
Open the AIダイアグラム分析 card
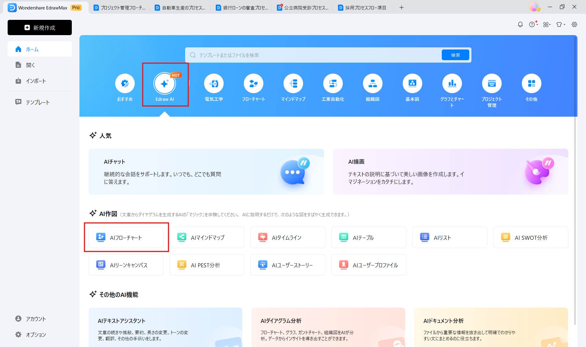pyautogui.click(x=328, y=327)
